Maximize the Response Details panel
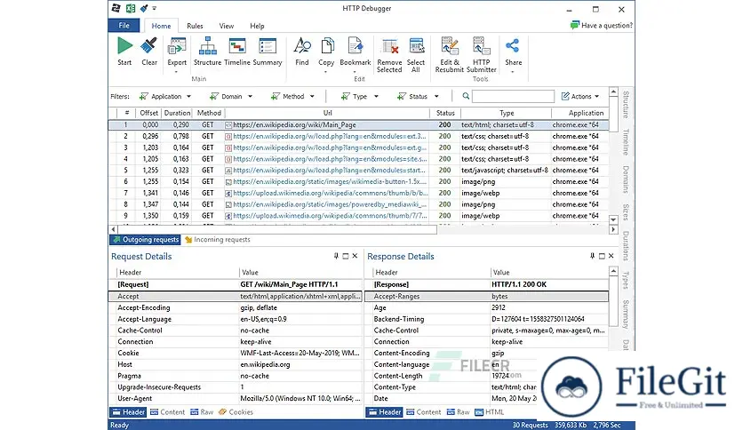The width and height of the screenshot is (743, 430). (602, 256)
